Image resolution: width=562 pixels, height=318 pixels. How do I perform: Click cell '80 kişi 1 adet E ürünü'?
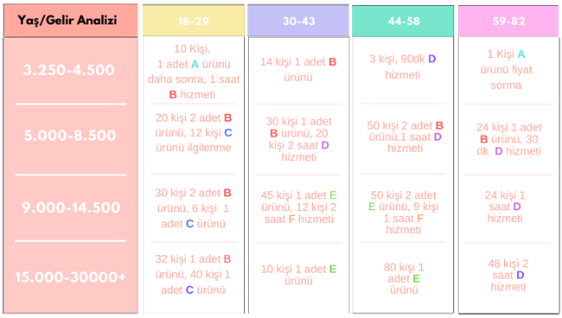click(x=404, y=278)
